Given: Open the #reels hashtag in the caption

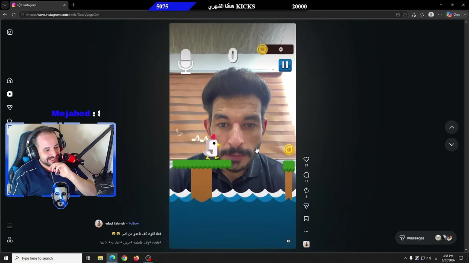Looking at the screenshot, I should click(157, 243).
